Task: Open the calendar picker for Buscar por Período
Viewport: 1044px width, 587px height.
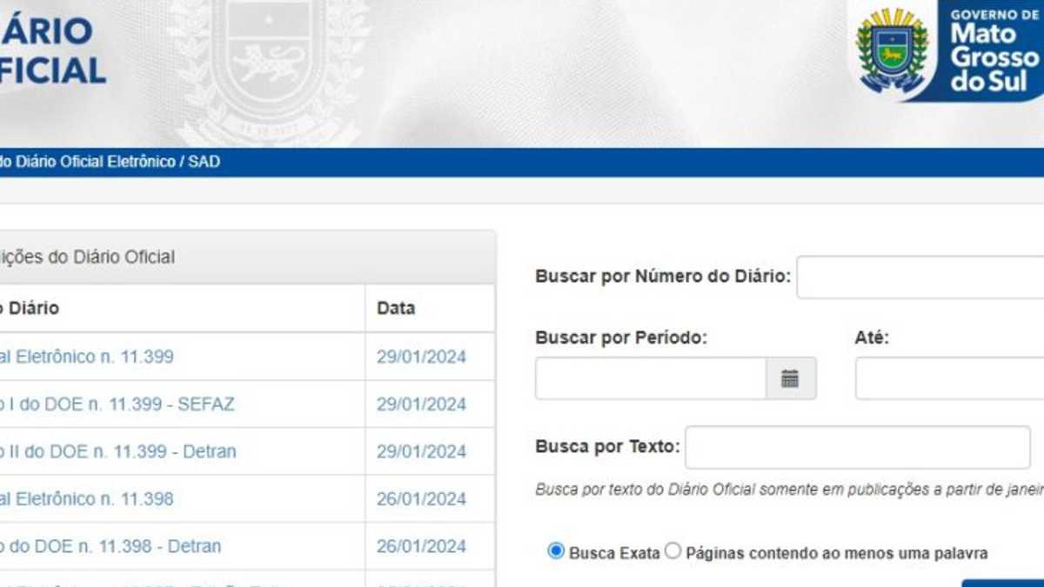Action: coord(790,378)
